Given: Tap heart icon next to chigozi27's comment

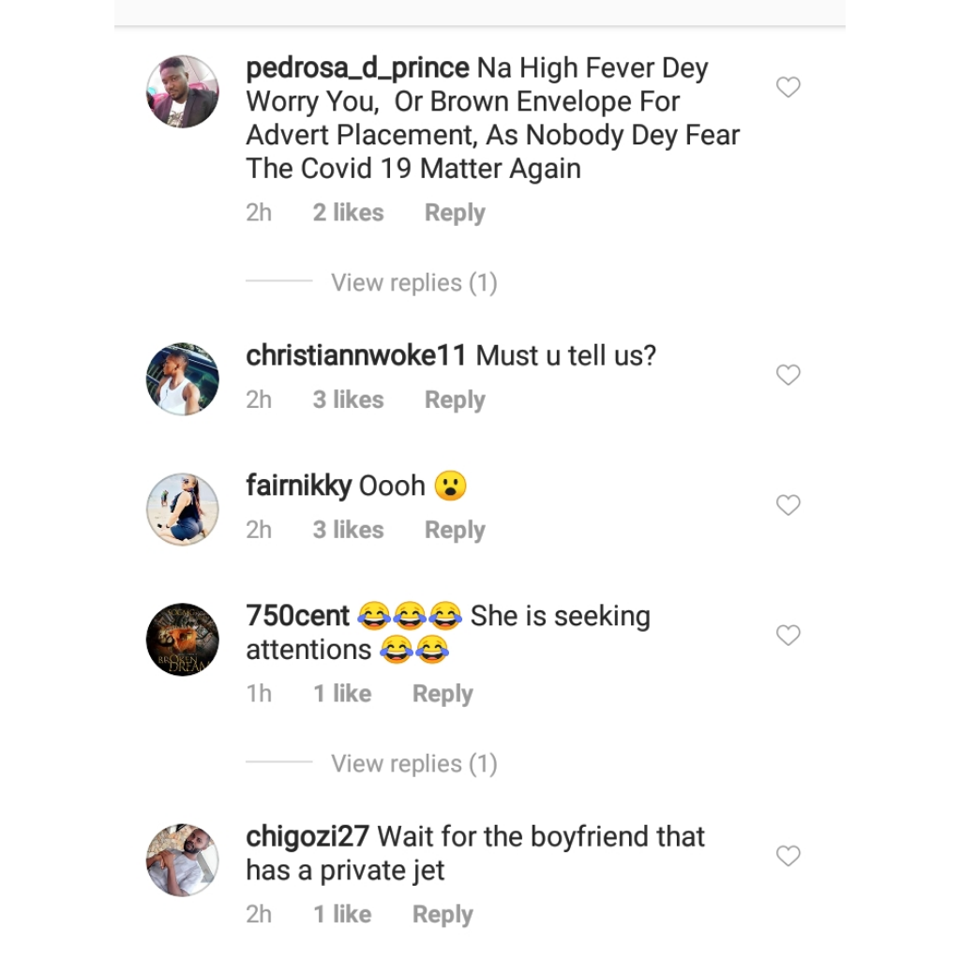Looking at the screenshot, I should click(788, 856).
